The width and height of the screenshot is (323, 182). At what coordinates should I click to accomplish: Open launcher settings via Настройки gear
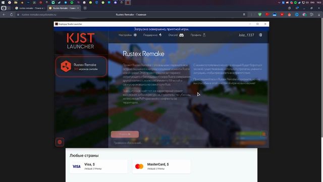(x=128, y=35)
